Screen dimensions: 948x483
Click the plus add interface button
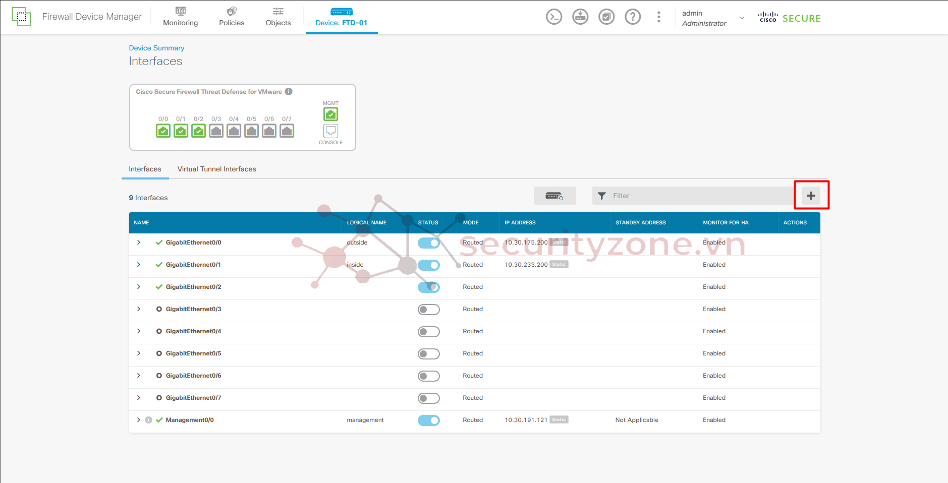pos(811,196)
